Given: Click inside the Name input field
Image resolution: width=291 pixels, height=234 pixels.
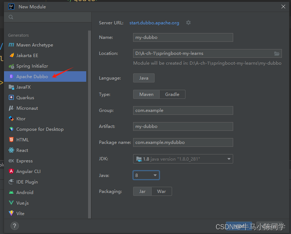Looking at the screenshot, I should pyautogui.click(x=183, y=37).
